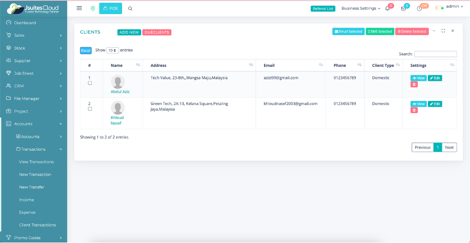The height and width of the screenshot is (243, 470).
Task: Click the search magnifier icon in header
Action: pos(130,9)
